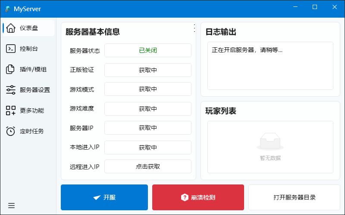Click the empty 玩家列表 placeholder icon

click(270, 141)
